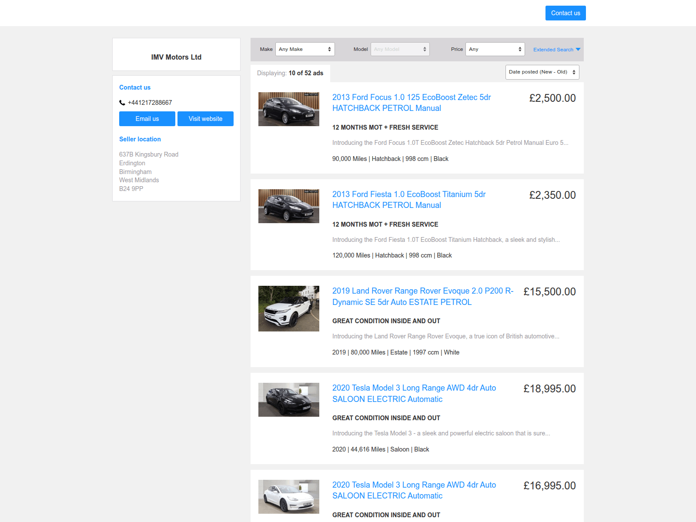Open the Price dropdown

pyautogui.click(x=495, y=49)
